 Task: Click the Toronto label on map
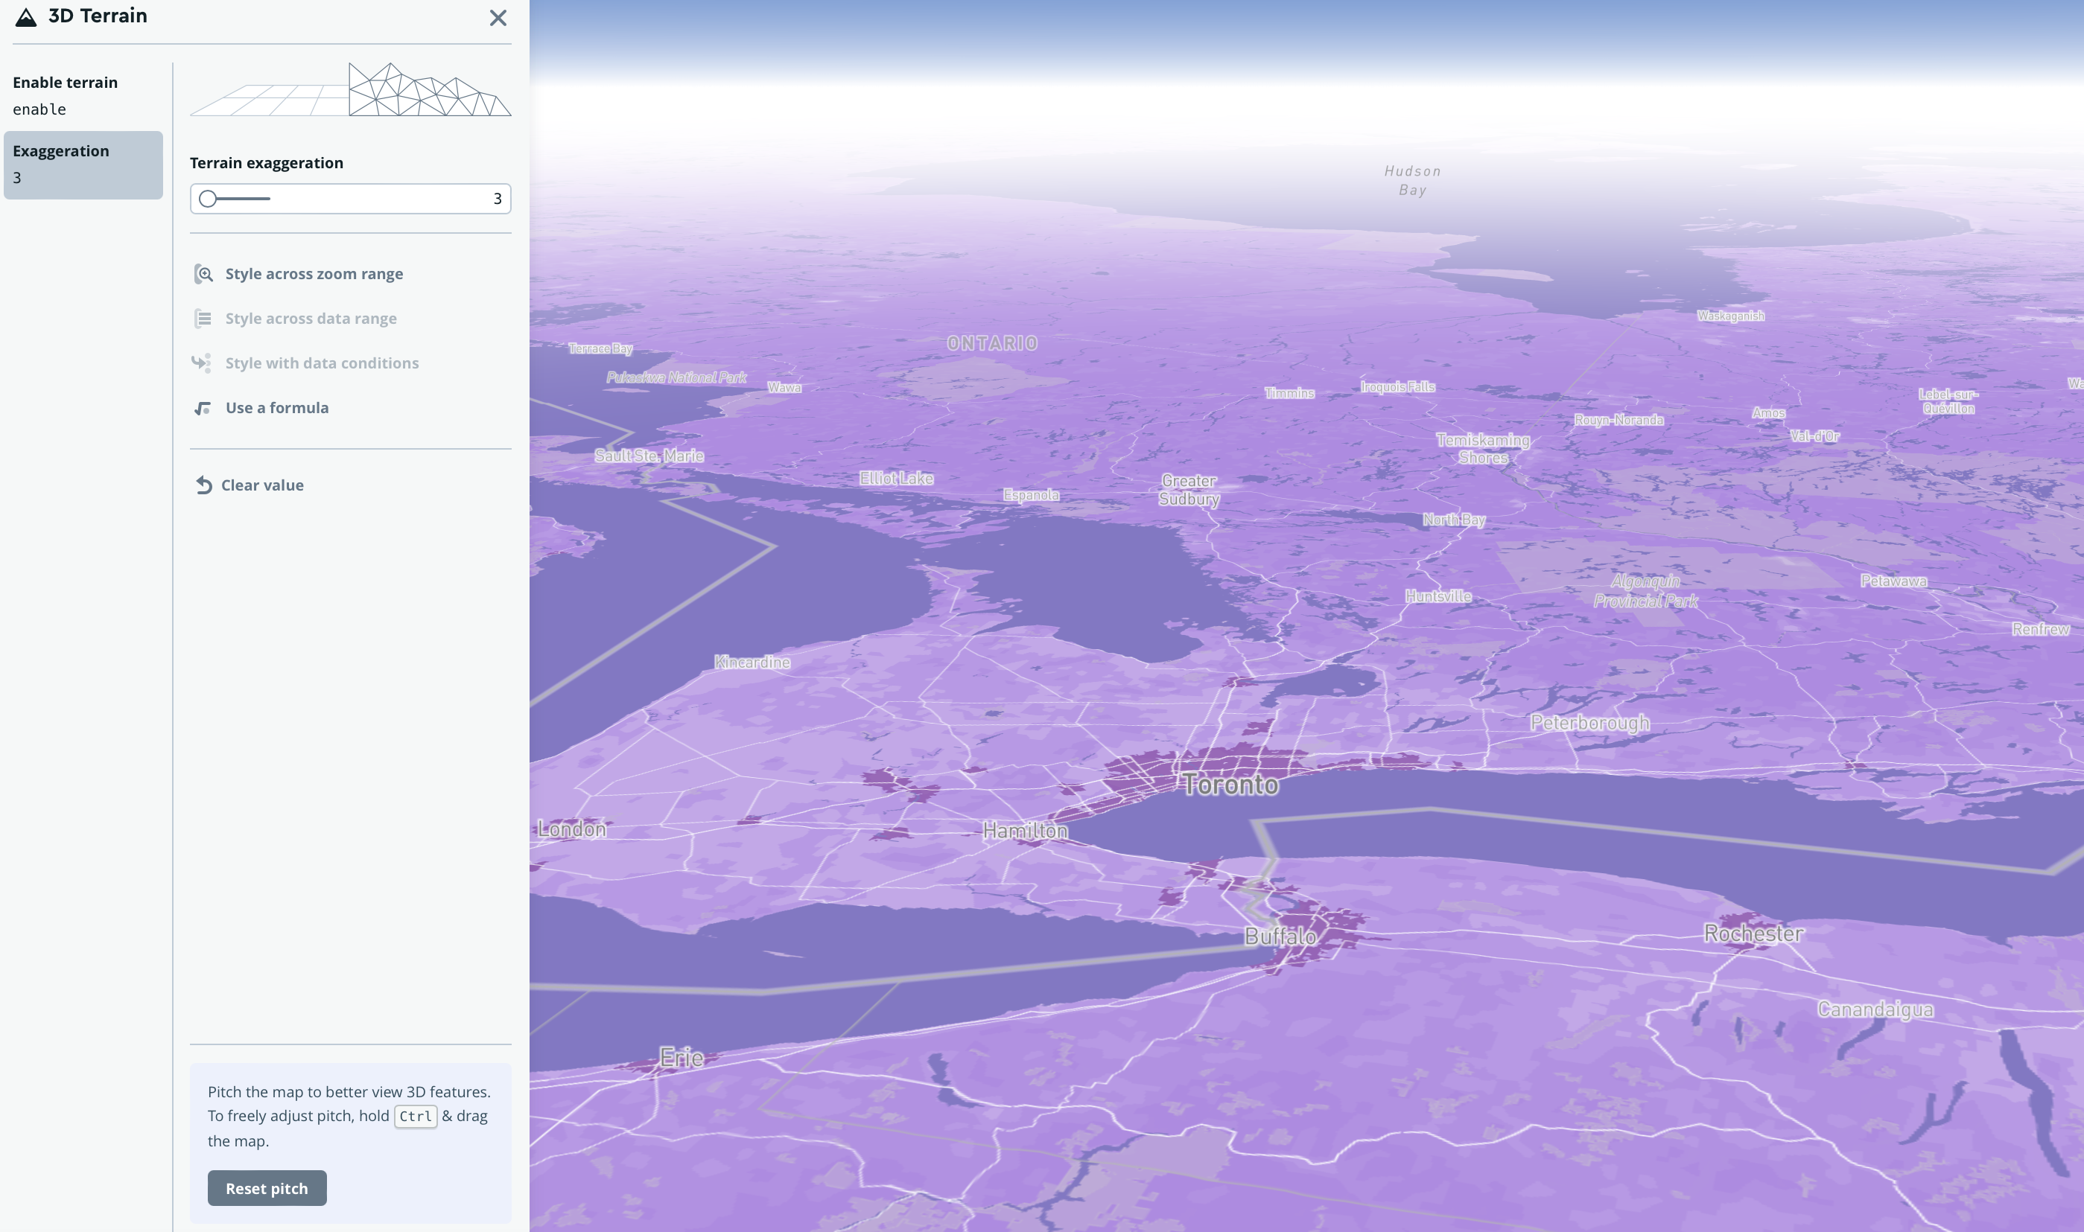[1230, 785]
